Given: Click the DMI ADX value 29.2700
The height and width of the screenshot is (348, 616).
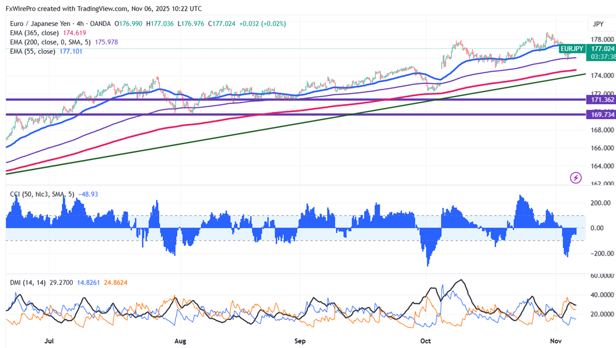Looking at the screenshot, I should click(x=61, y=283).
